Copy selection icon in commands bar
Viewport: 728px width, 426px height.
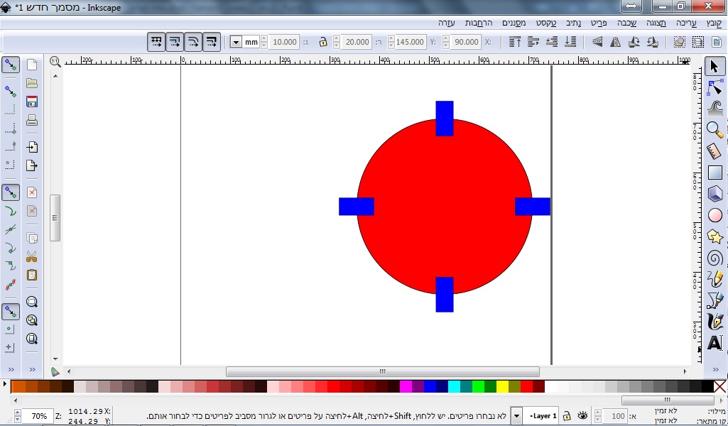pos(31,239)
